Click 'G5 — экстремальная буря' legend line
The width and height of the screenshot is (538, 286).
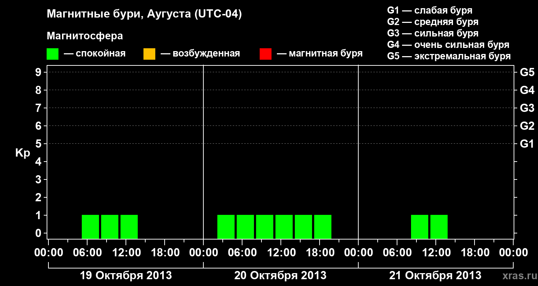[449, 56]
